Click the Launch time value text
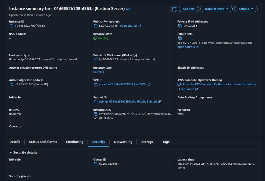Screen dimensions: 265x181 216,166
